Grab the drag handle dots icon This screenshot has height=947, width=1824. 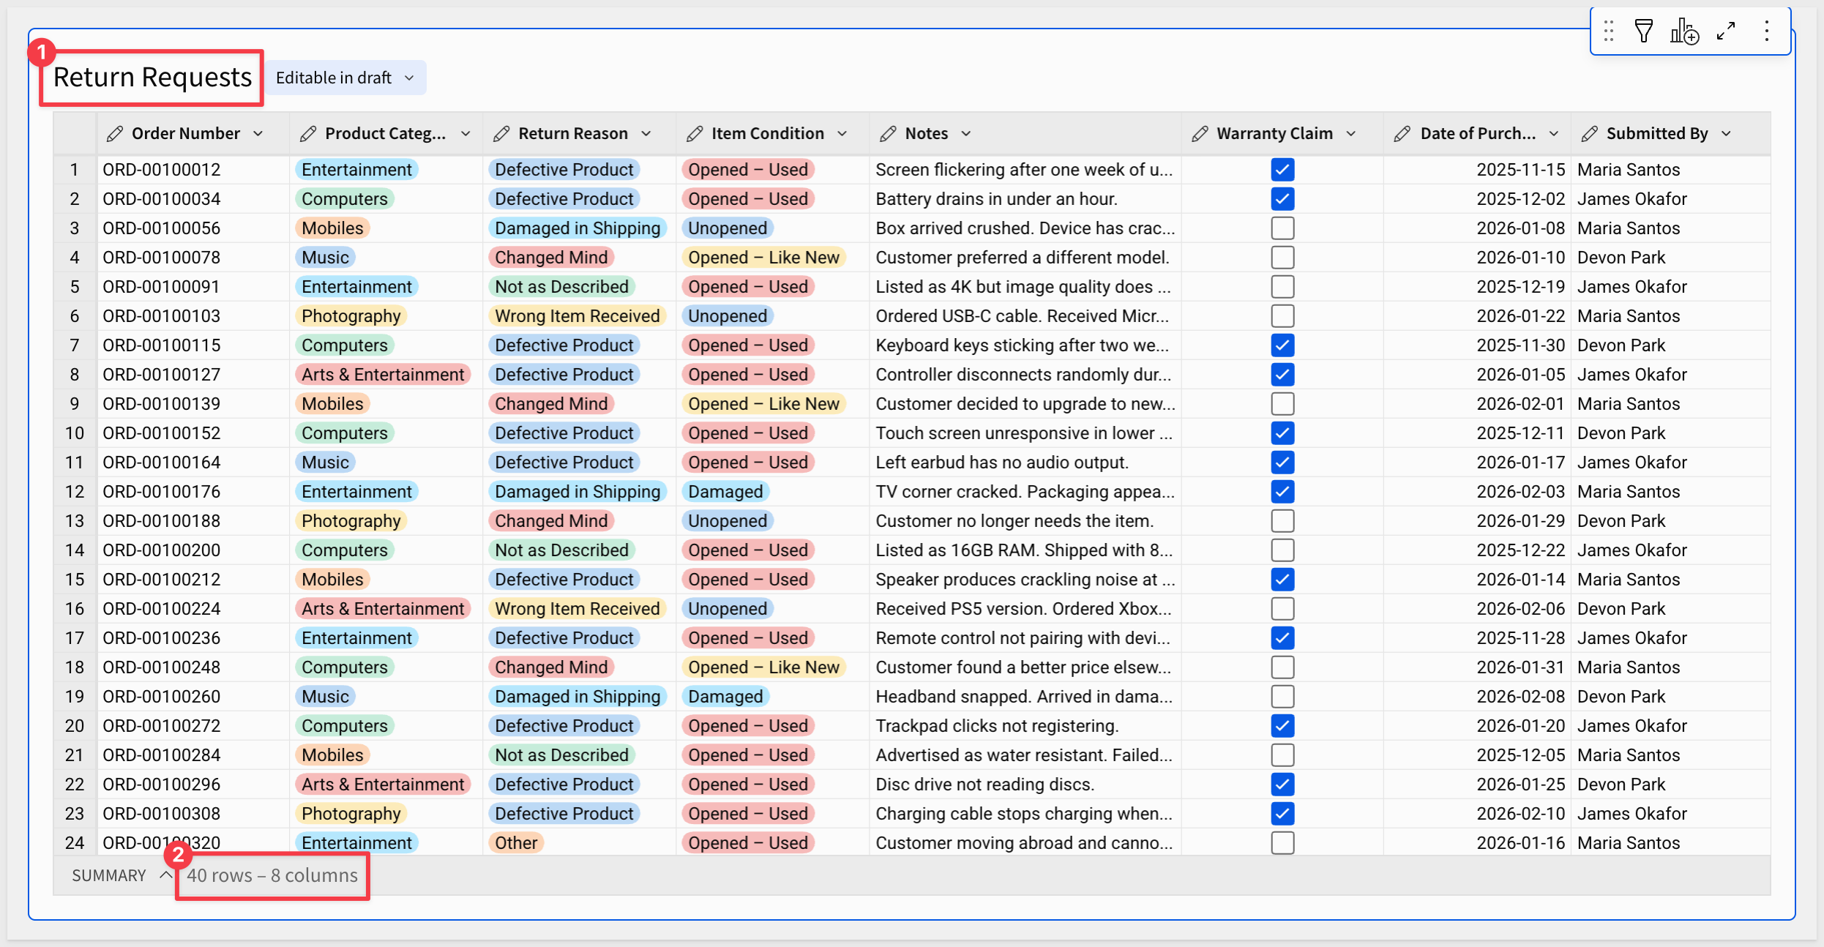(1608, 31)
